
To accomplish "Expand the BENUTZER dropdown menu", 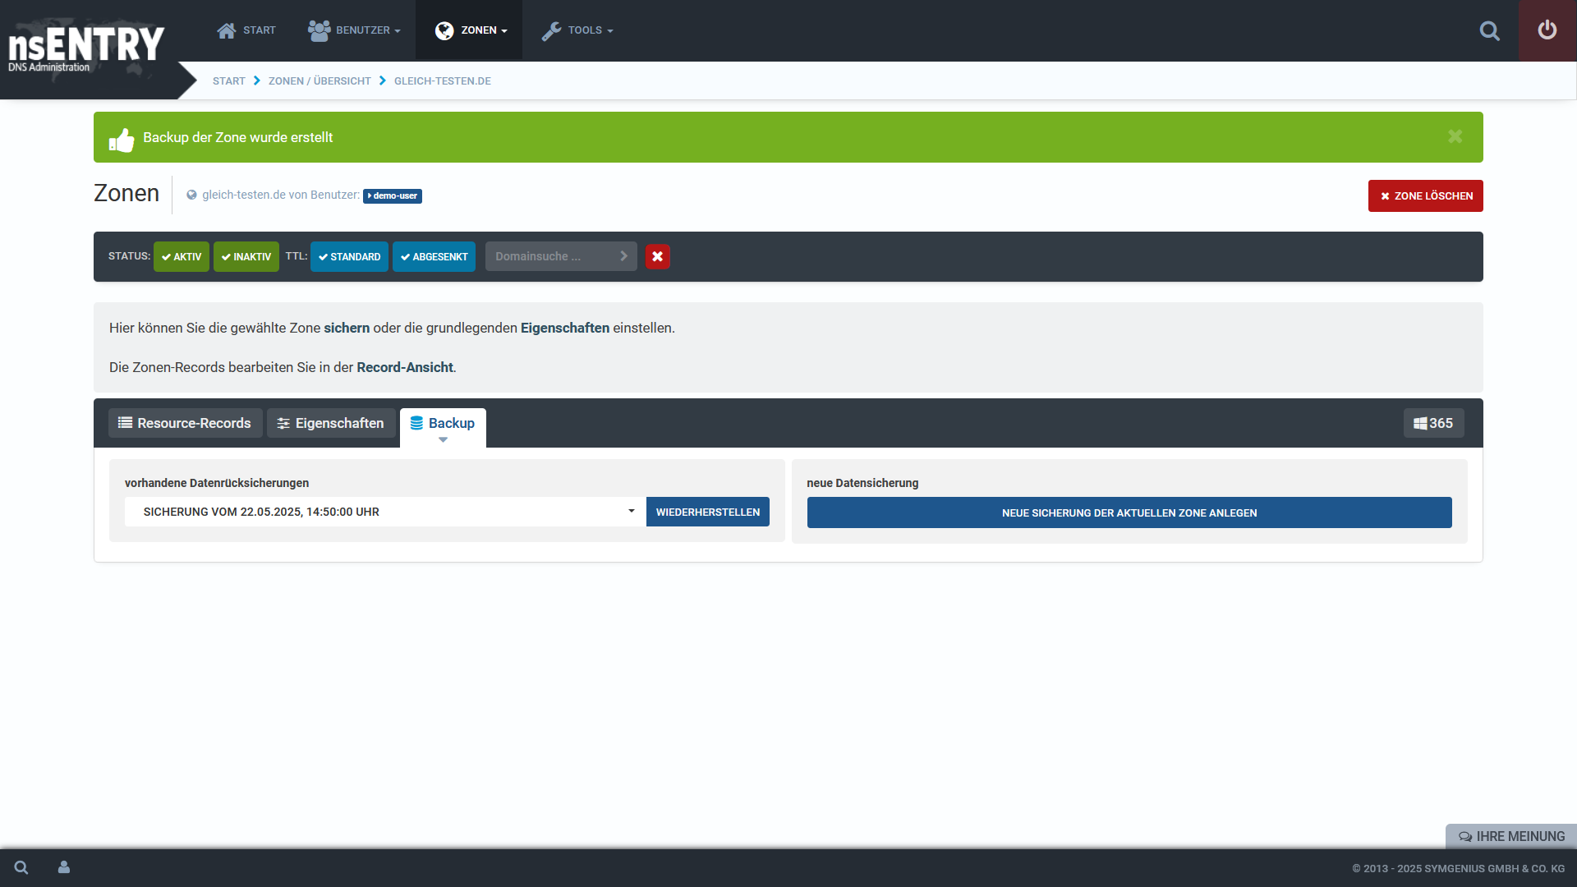I will point(354,30).
